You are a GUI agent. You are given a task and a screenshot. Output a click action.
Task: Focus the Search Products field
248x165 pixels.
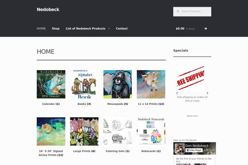click(x=192, y=12)
